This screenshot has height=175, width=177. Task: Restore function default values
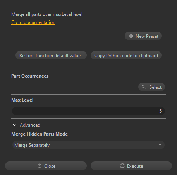coord(51,56)
